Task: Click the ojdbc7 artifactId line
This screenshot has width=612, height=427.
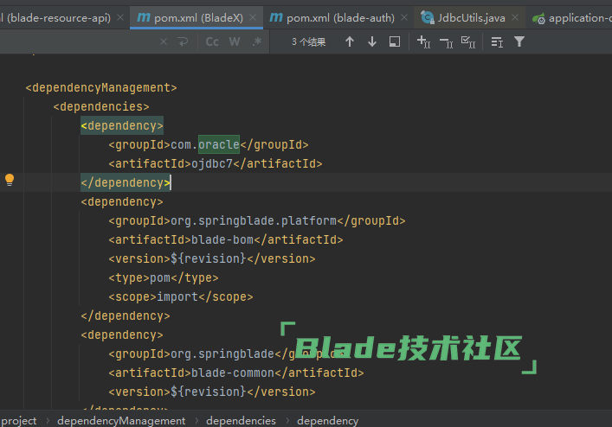Action: [216, 163]
